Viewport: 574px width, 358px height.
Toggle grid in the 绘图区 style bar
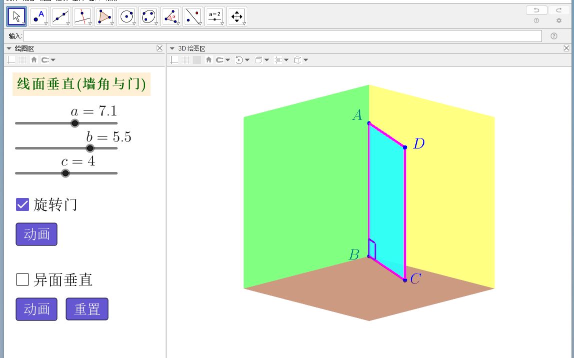click(23, 59)
